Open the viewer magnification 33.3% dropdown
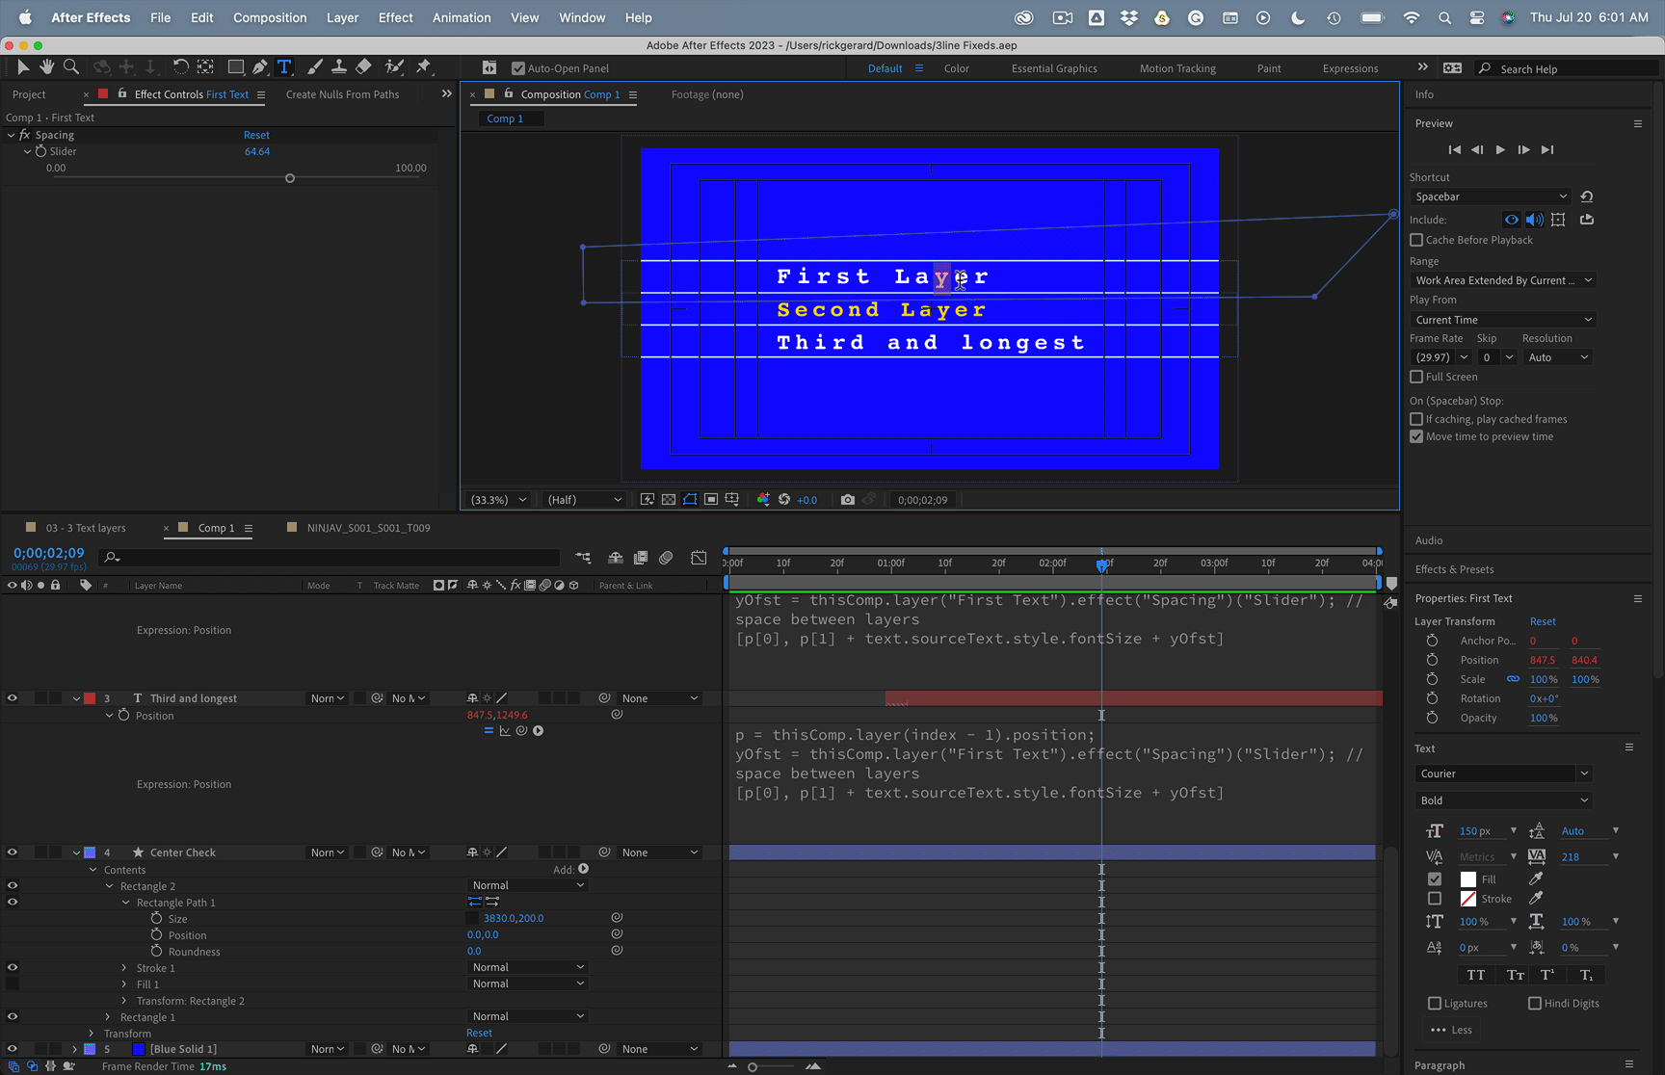 point(498,500)
